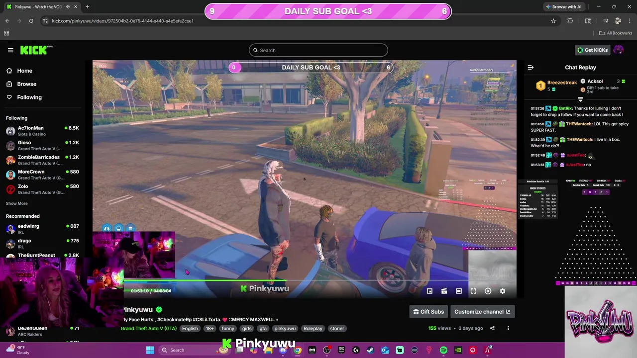Reload the current page

pyautogui.click(x=31, y=21)
